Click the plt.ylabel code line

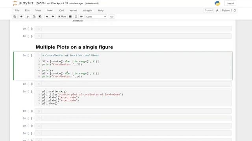61,100
